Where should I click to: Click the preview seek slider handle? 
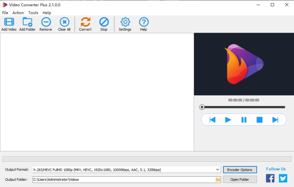click(x=202, y=107)
